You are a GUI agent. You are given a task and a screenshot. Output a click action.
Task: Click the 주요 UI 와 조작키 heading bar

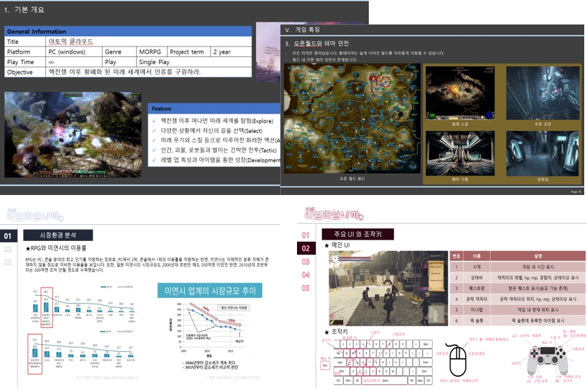click(363, 234)
